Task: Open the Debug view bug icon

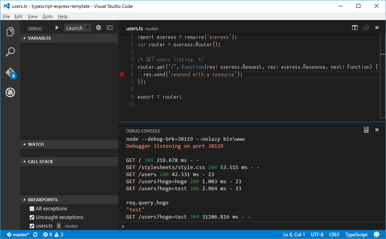Action: (10, 92)
